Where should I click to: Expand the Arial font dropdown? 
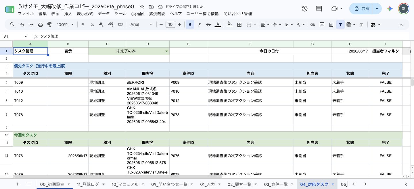(x=141, y=25)
